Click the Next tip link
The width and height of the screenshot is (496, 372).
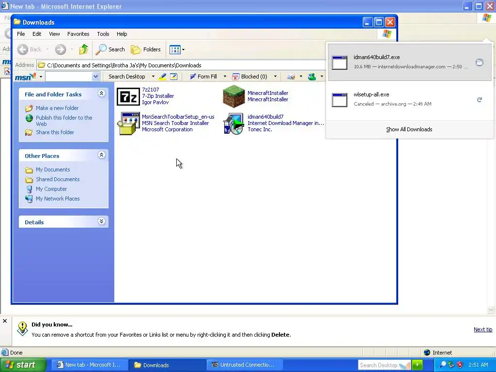point(483,329)
